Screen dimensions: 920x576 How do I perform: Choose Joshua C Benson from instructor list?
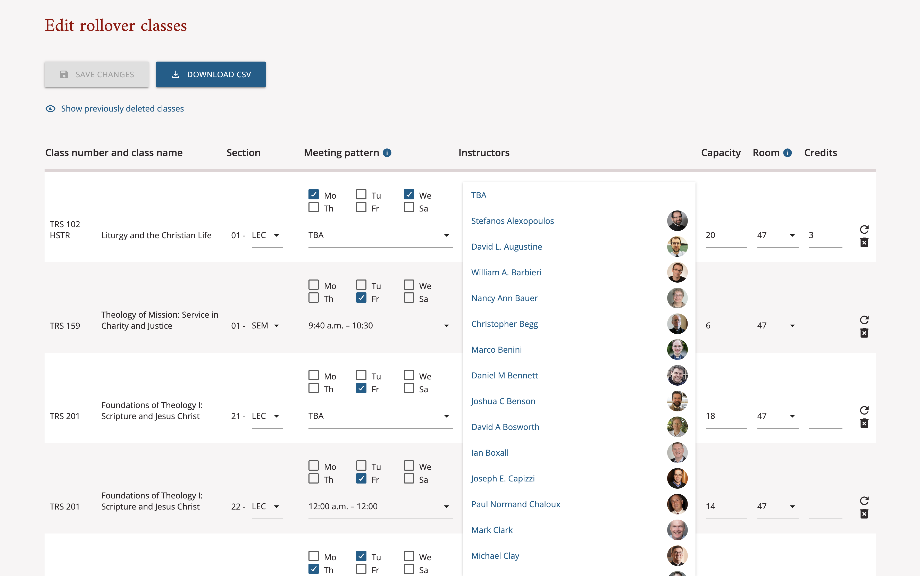(x=579, y=401)
